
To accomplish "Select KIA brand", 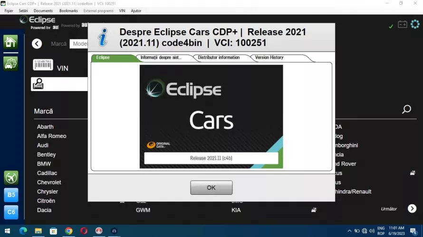I will click(x=236, y=210).
